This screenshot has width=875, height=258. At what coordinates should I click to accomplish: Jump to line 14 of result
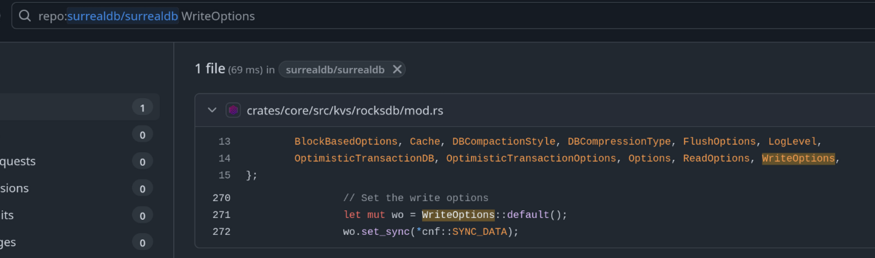(224, 159)
